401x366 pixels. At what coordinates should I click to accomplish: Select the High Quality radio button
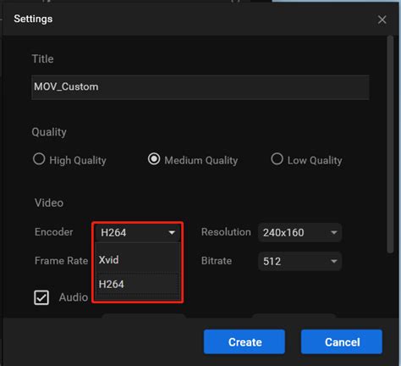pyautogui.click(x=39, y=158)
